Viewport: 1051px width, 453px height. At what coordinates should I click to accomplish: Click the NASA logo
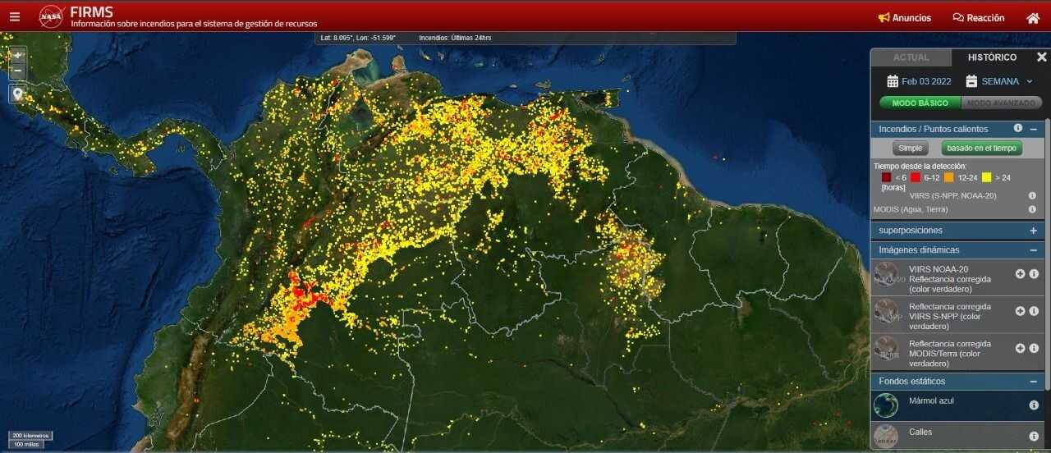[x=52, y=17]
